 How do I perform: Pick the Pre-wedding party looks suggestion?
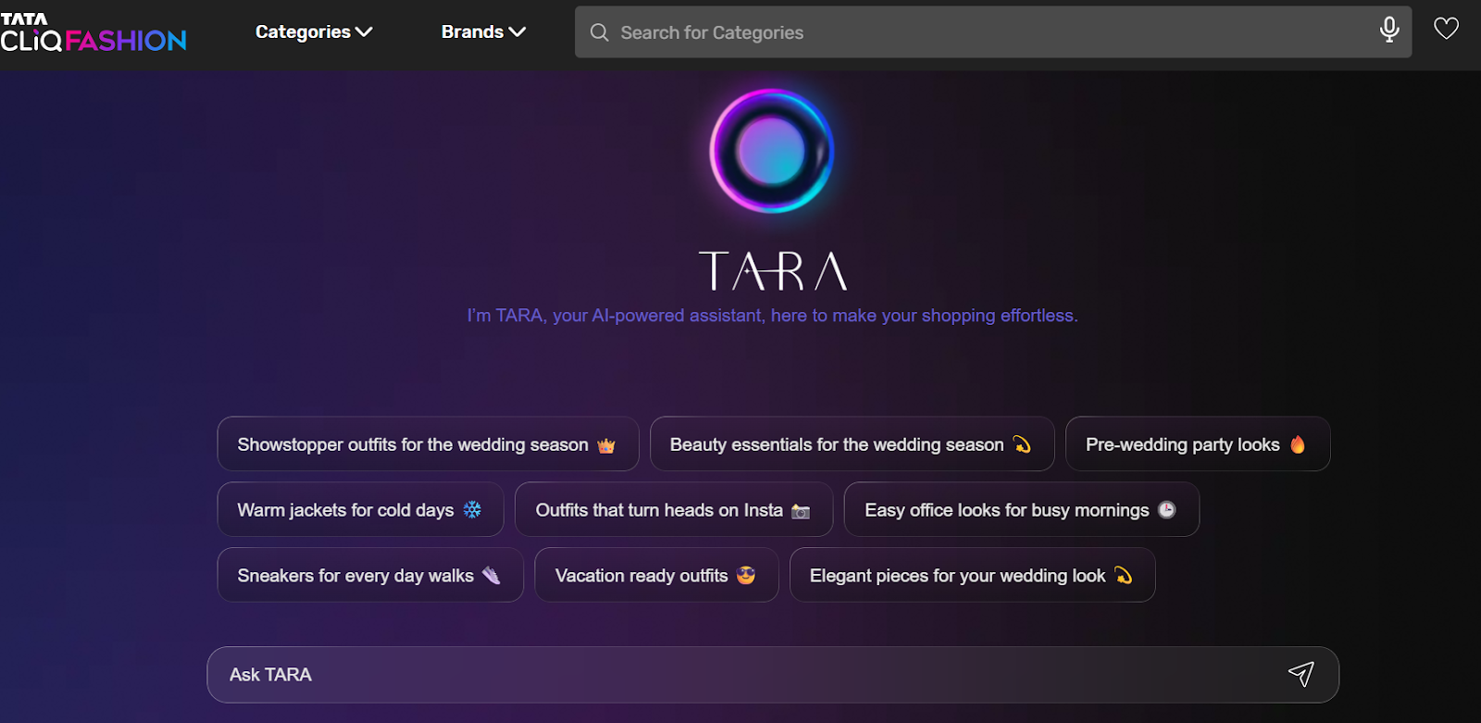click(x=1198, y=444)
